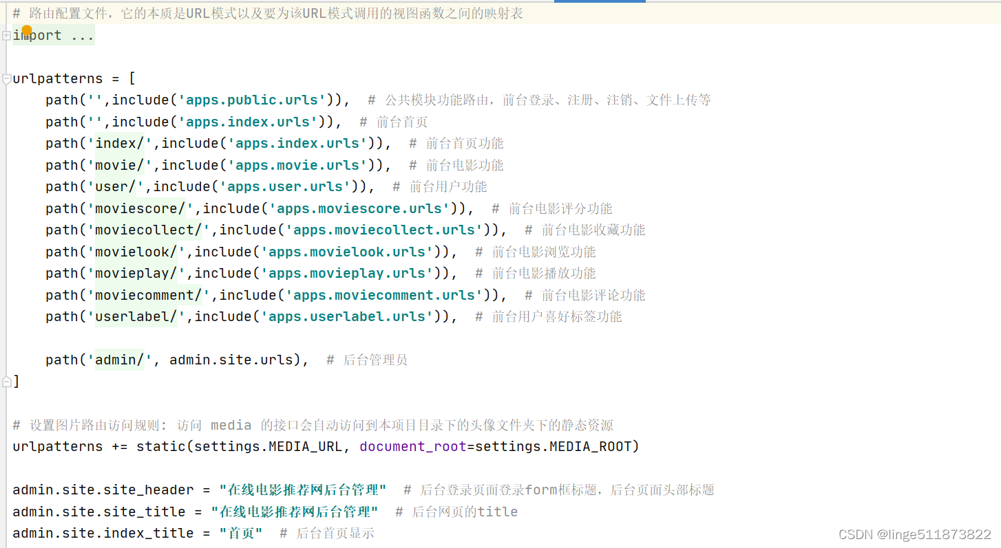Click 'apps.index.urls' on the empty path line
The width and height of the screenshot is (1001, 548).
(x=249, y=122)
